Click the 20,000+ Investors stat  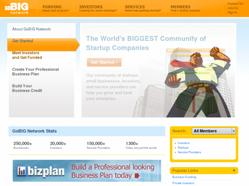click(58, 145)
